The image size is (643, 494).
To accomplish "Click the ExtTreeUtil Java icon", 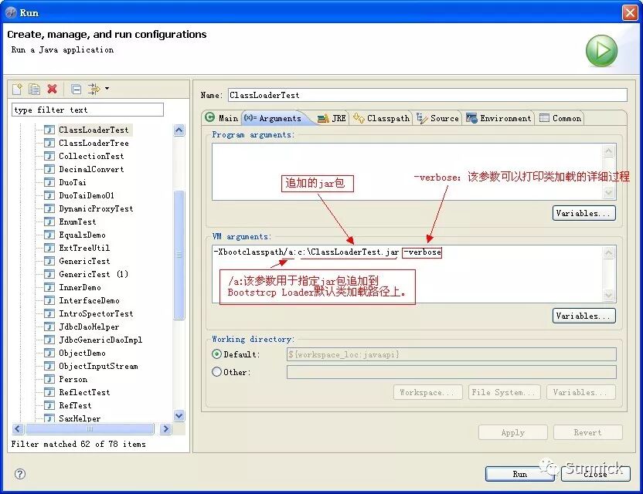I will (x=49, y=248).
